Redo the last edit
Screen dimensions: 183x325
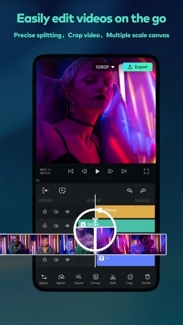tap(143, 191)
